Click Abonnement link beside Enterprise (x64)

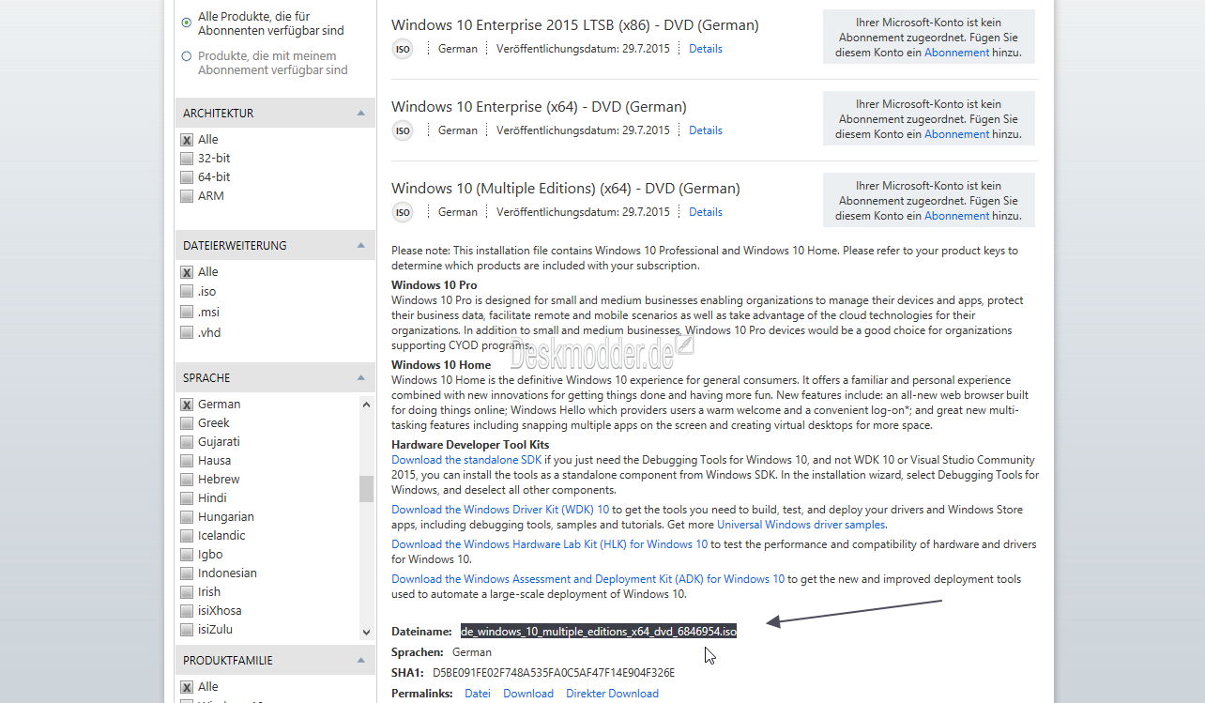point(956,134)
